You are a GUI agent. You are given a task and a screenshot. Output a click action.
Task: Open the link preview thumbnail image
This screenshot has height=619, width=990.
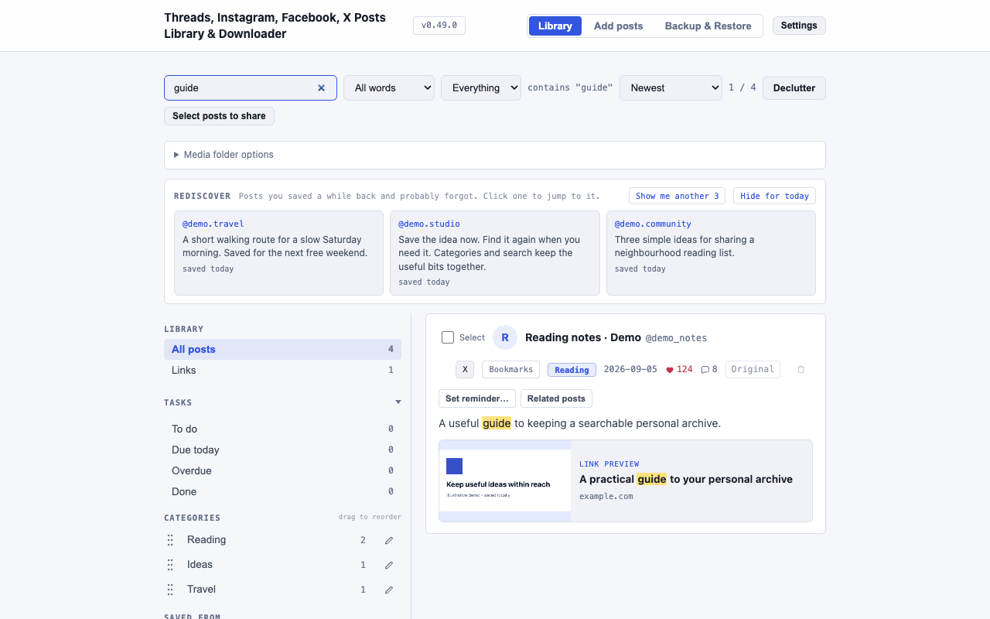pyautogui.click(x=505, y=481)
